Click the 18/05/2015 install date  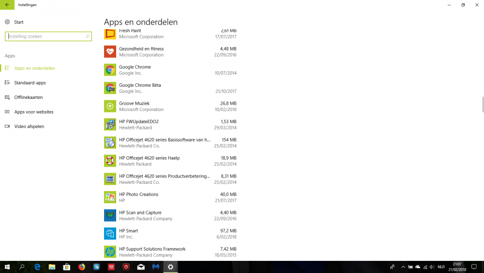coord(226,255)
